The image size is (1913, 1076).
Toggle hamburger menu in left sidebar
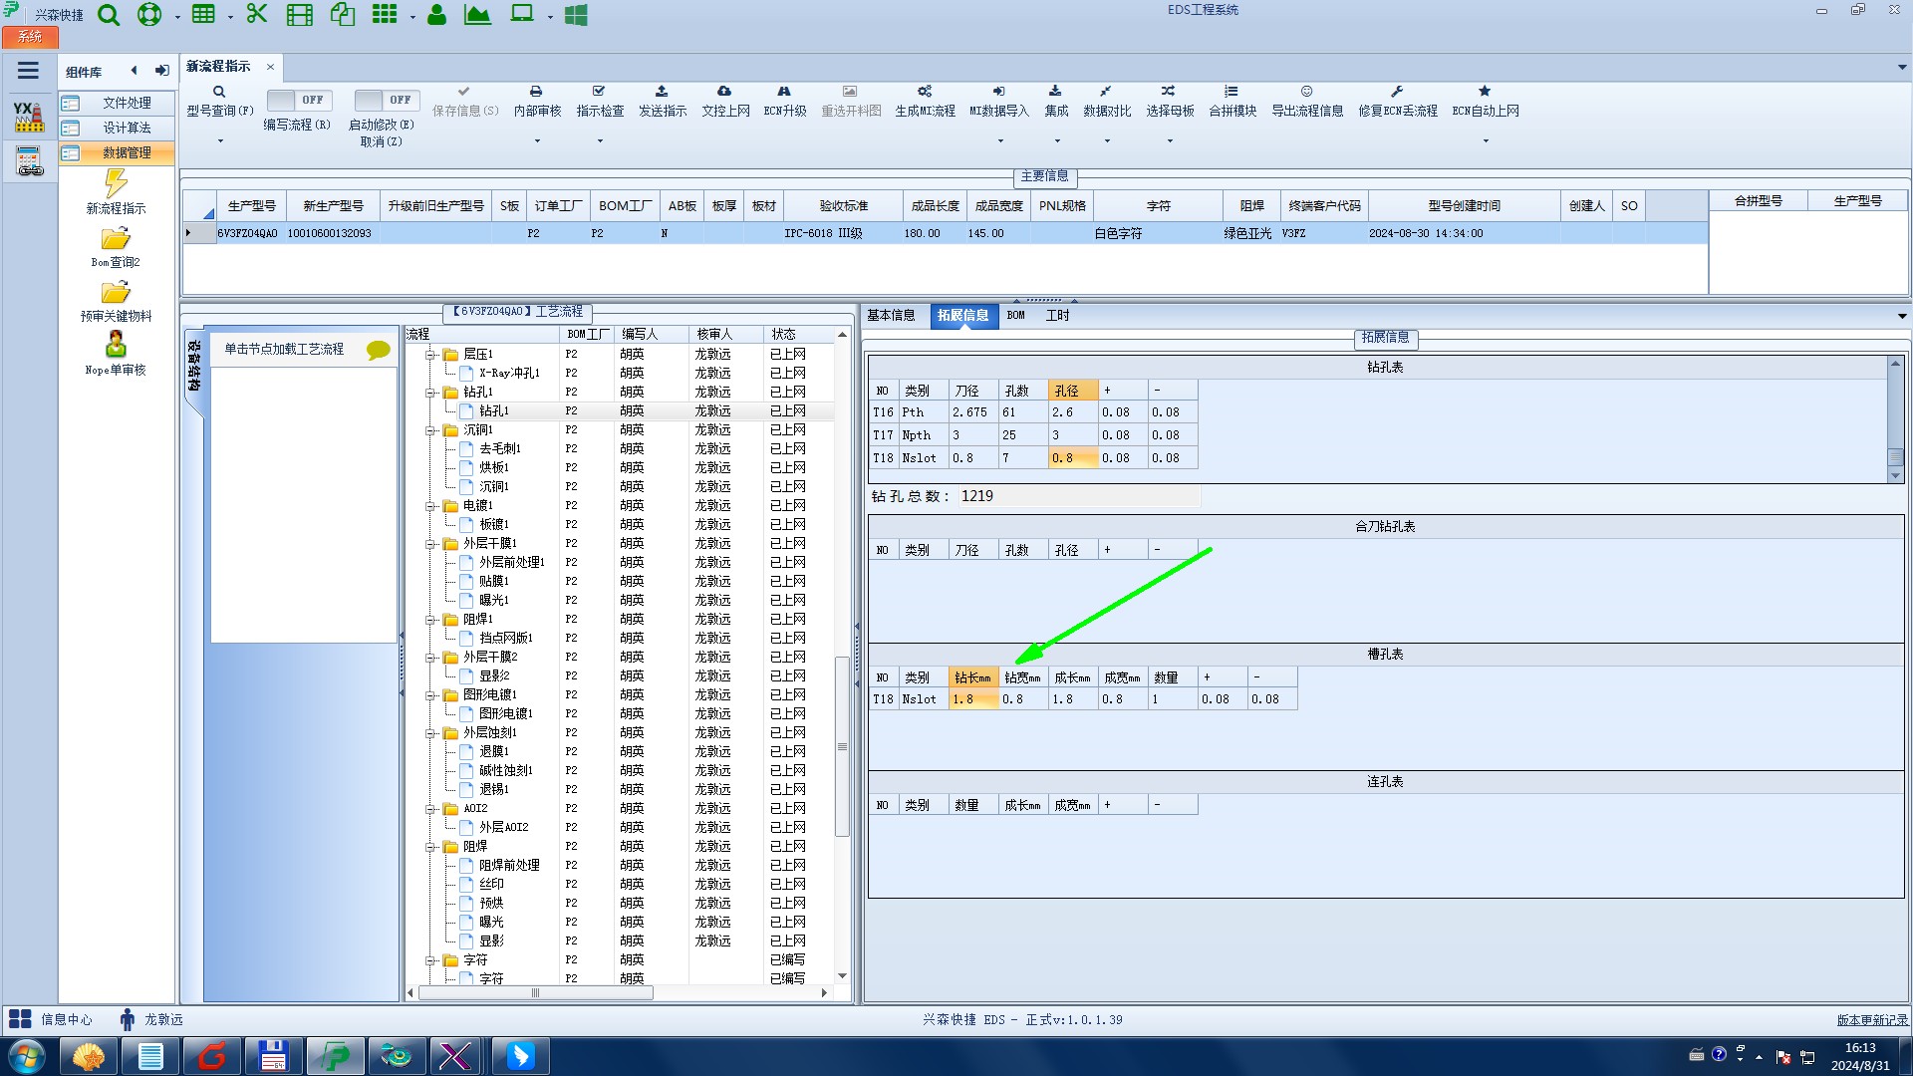click(x=28, y=71)
